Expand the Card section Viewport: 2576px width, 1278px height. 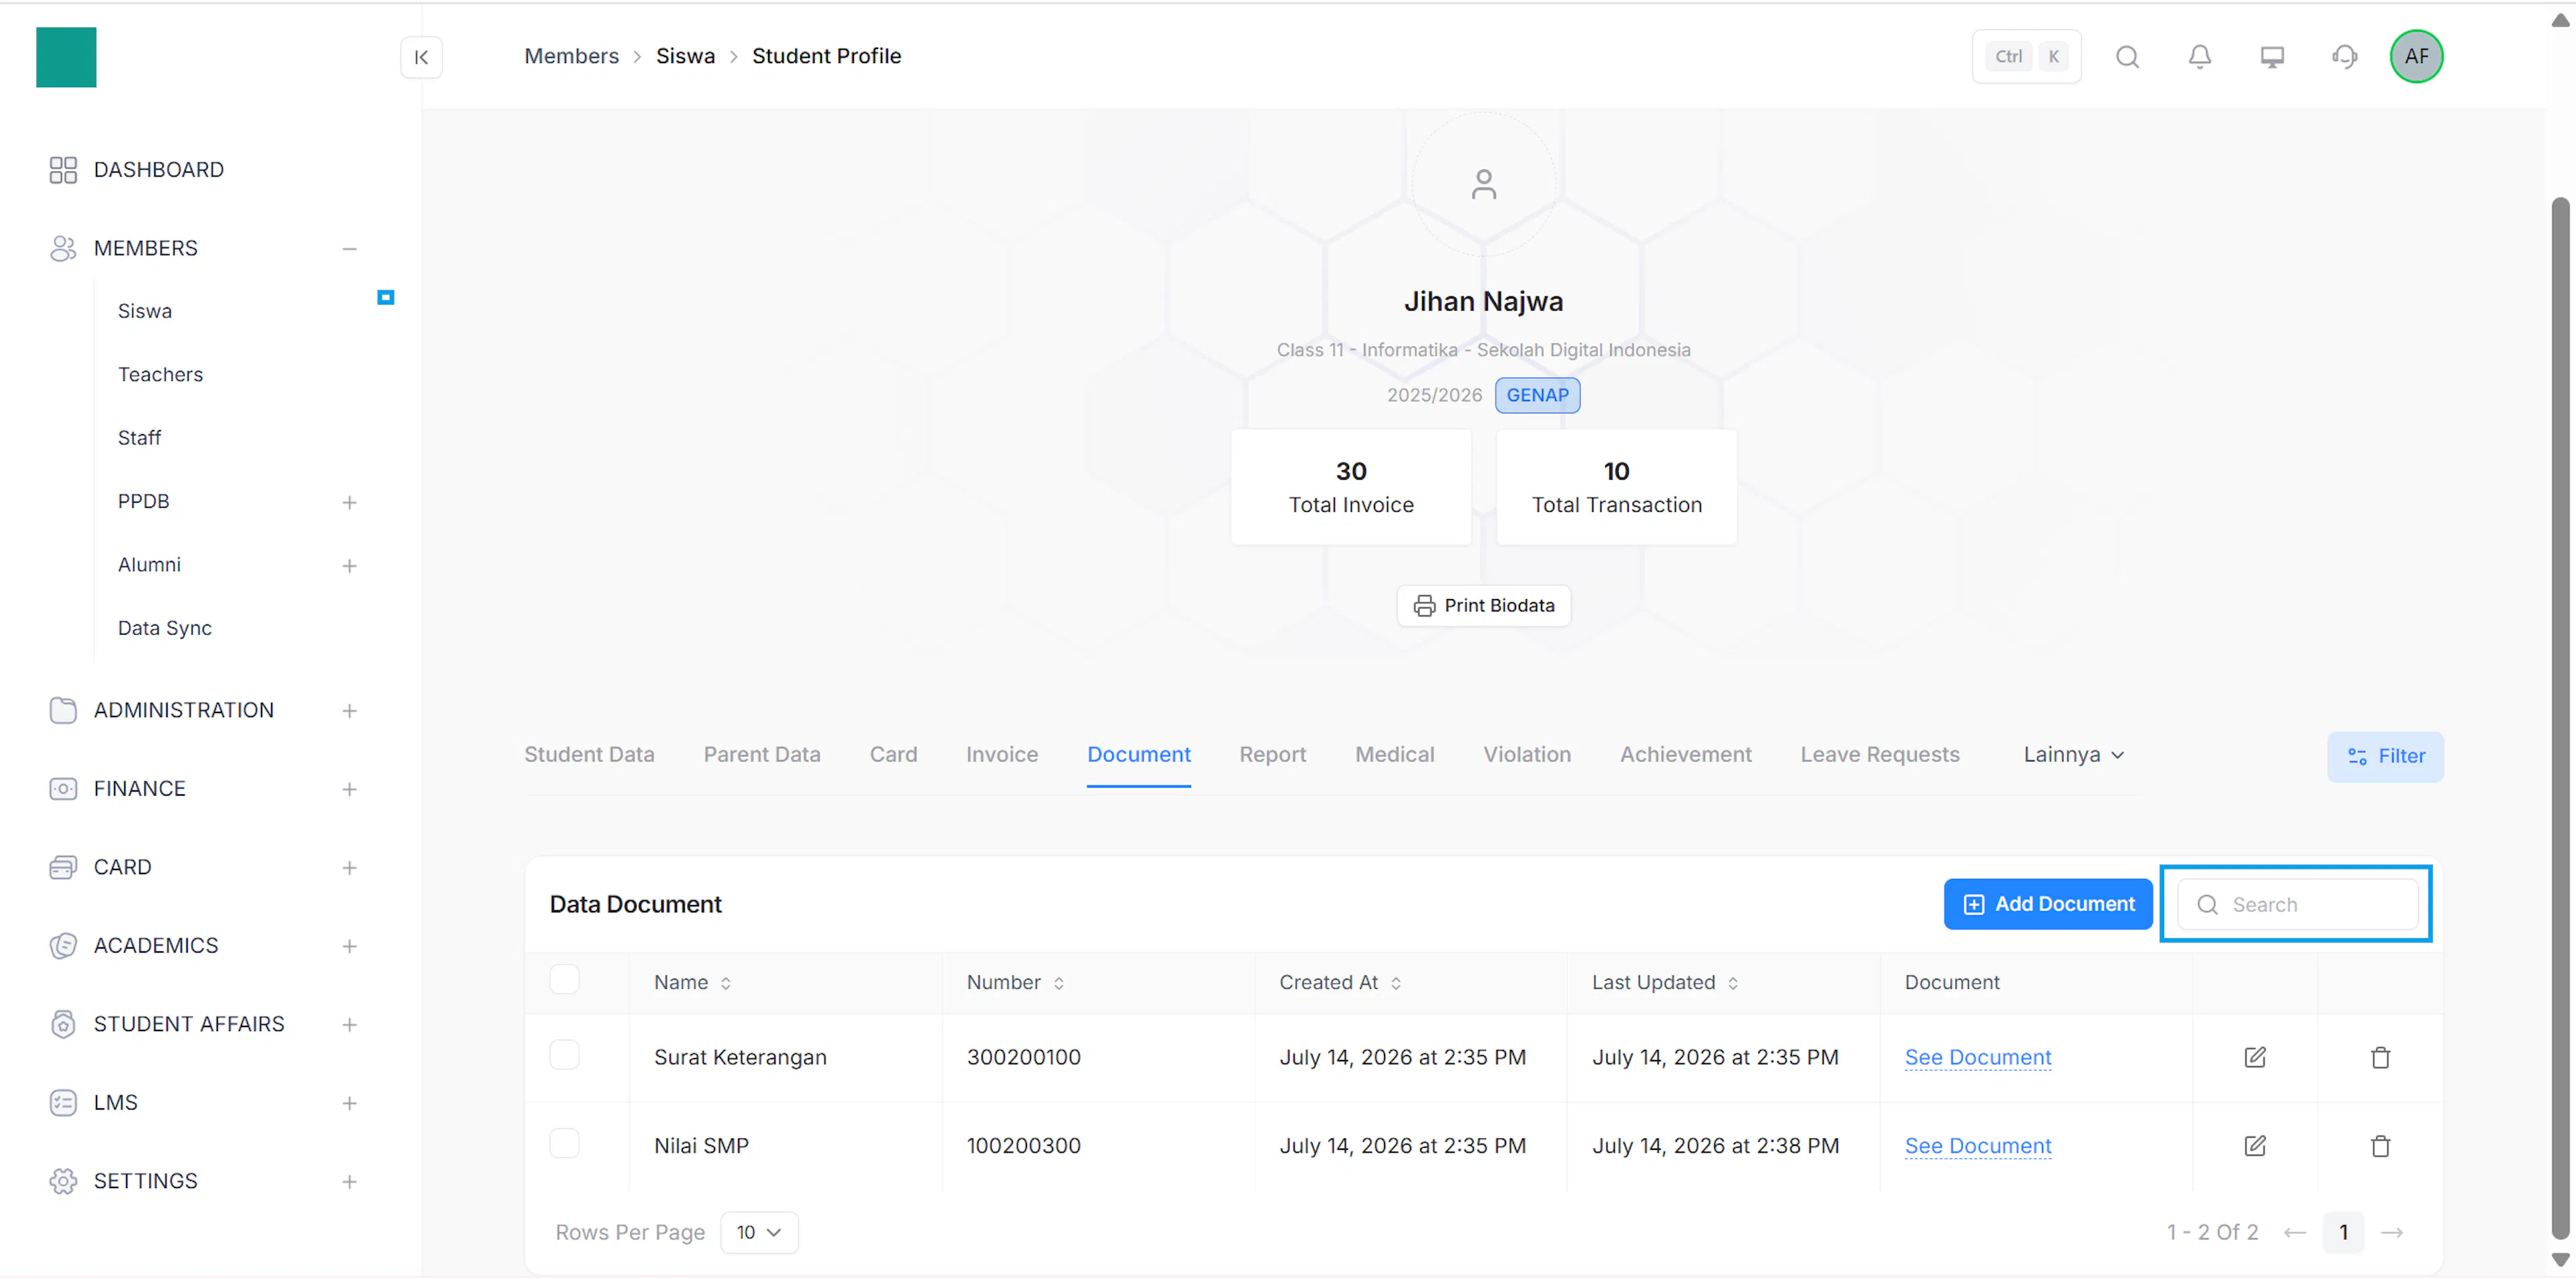(349, 868)
